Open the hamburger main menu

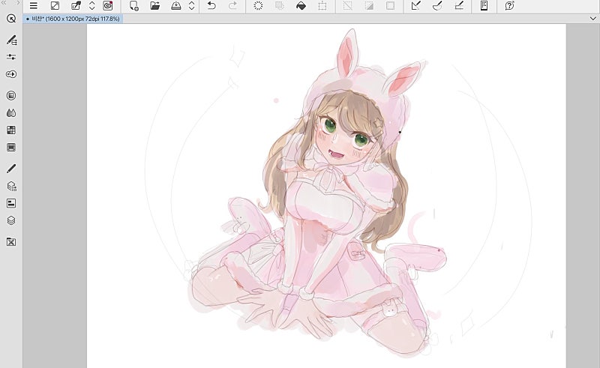click(34, 6)
